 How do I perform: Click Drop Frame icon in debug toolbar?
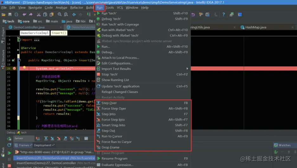coord(72,139)
